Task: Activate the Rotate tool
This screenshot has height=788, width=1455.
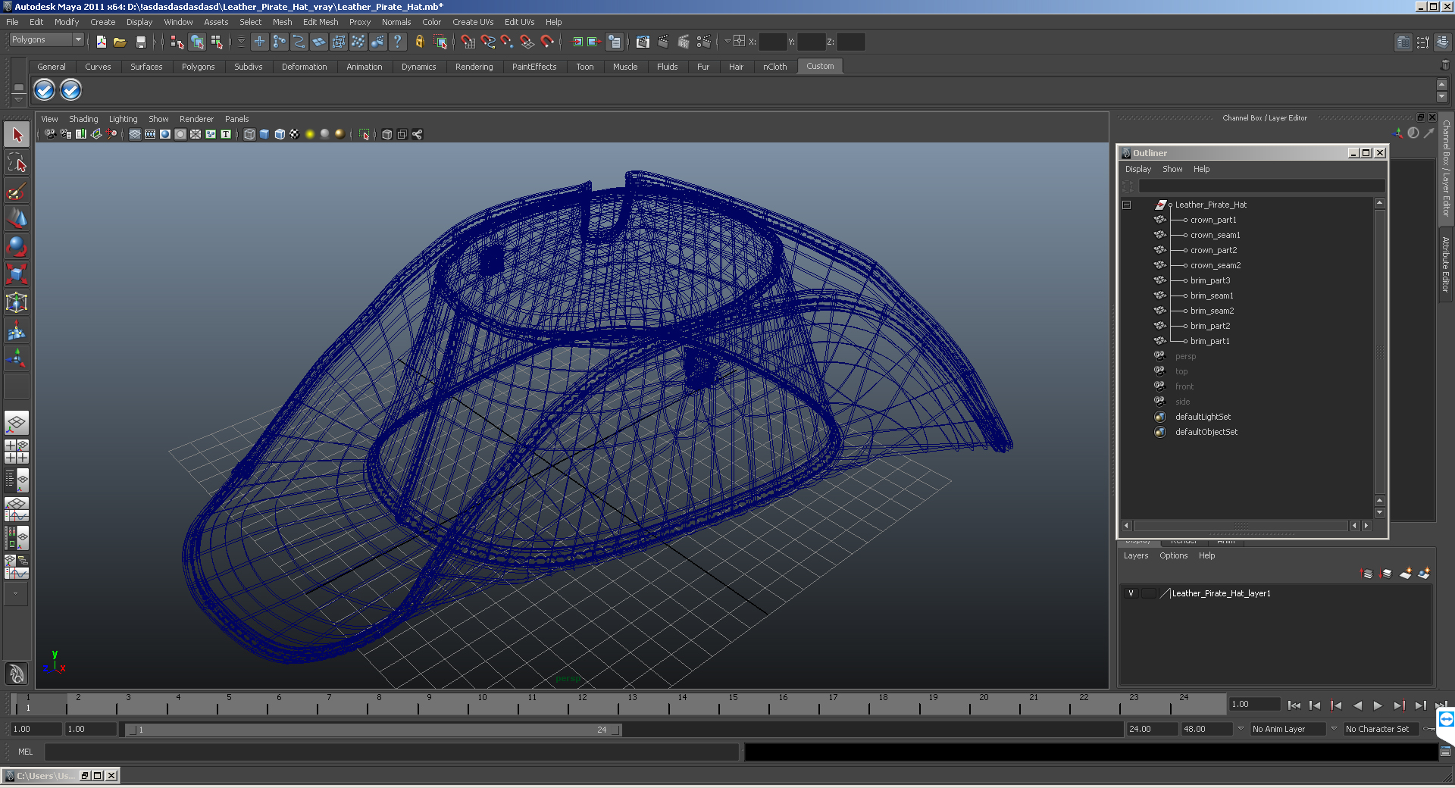Action: coord(17,247)
